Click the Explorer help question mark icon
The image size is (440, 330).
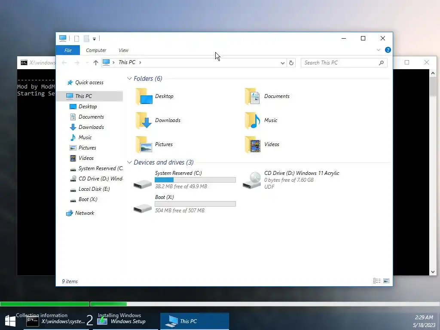point(388,50)
